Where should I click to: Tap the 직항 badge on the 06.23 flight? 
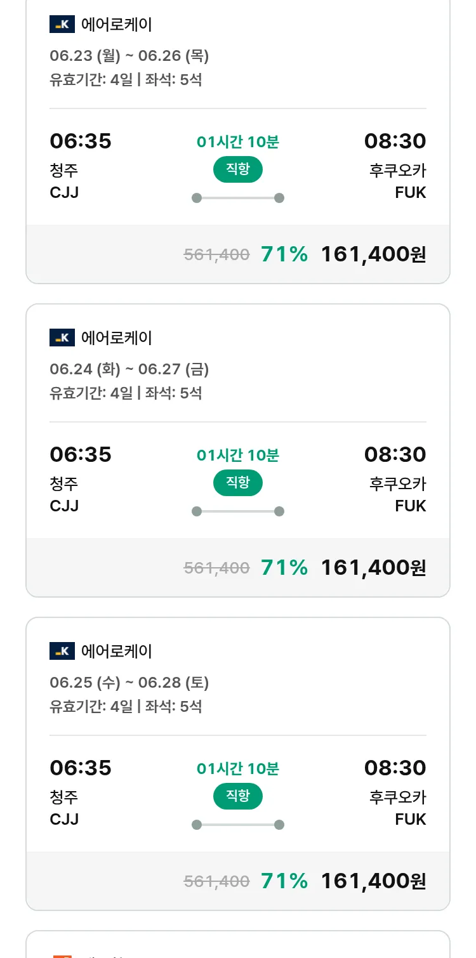(x=237, y=169)
